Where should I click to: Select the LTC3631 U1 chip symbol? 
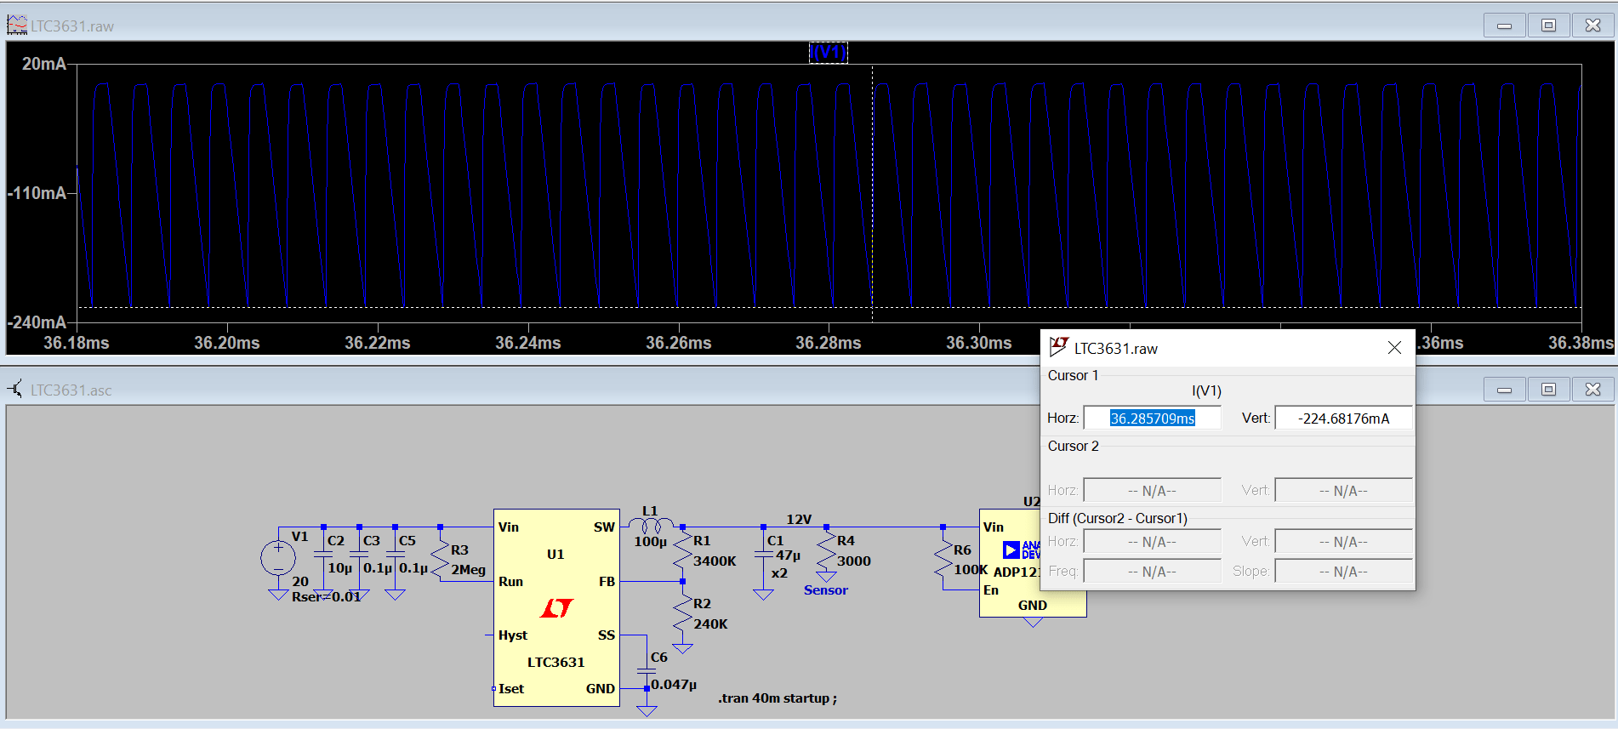pos(556,607)
